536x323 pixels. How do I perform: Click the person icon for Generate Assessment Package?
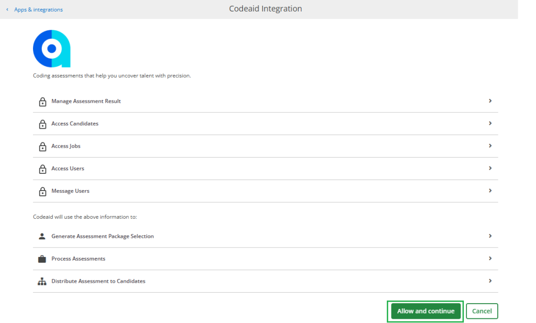pyautogui.click(x=42, y=236)
